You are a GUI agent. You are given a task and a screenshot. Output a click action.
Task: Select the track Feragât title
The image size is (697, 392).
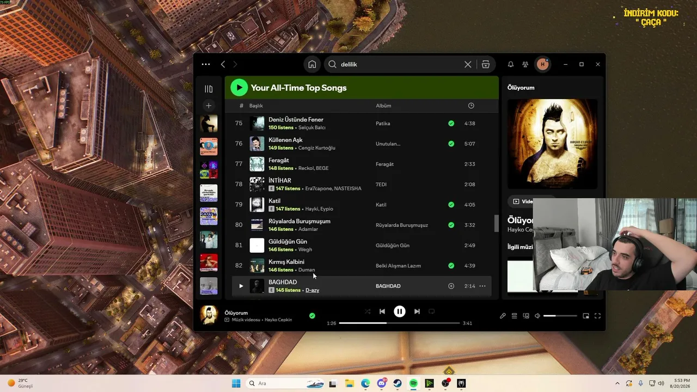point(279,160)
